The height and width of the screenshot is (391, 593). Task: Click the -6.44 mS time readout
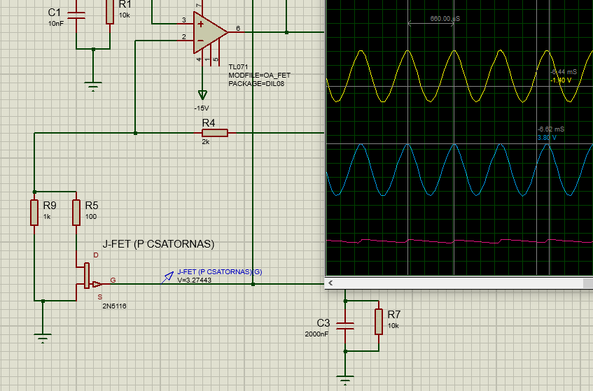564,72
